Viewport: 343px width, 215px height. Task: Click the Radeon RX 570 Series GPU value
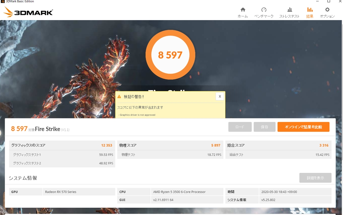click(x=61, y=192)
